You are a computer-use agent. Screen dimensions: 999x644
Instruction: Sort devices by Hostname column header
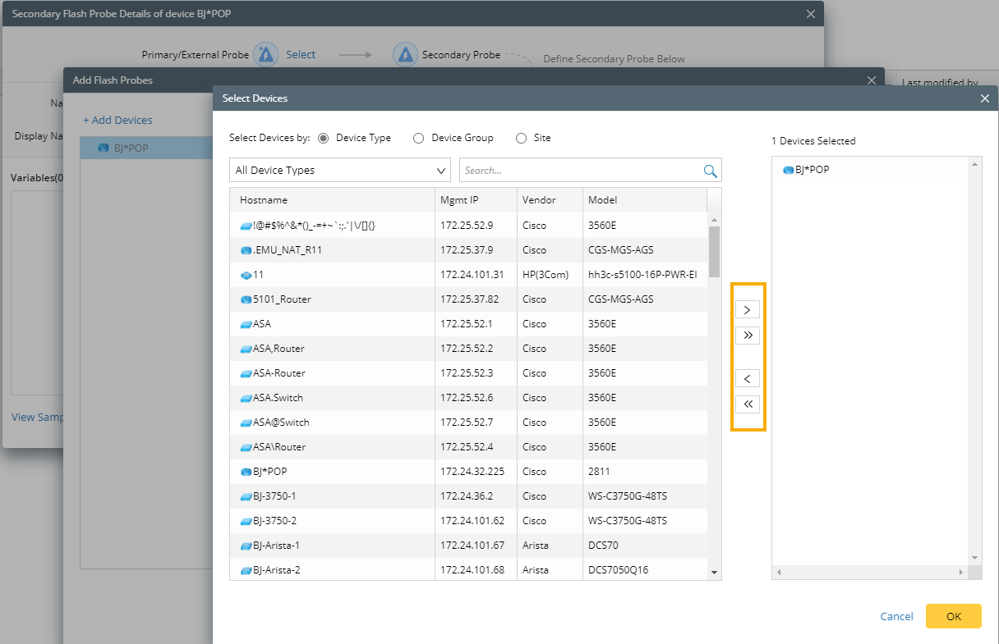pos(264,200)
